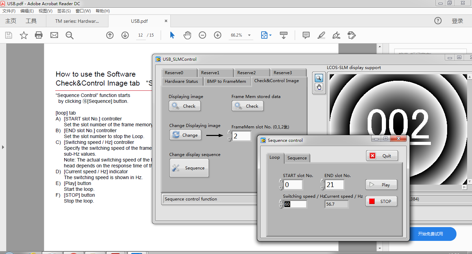The width and height of the screenshot is (472, 254).
Task: Go to previous page with up arrow
Action: [x=110, y=35]
